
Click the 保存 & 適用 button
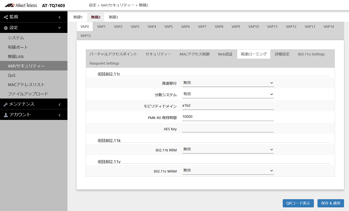tap(330, 203)
